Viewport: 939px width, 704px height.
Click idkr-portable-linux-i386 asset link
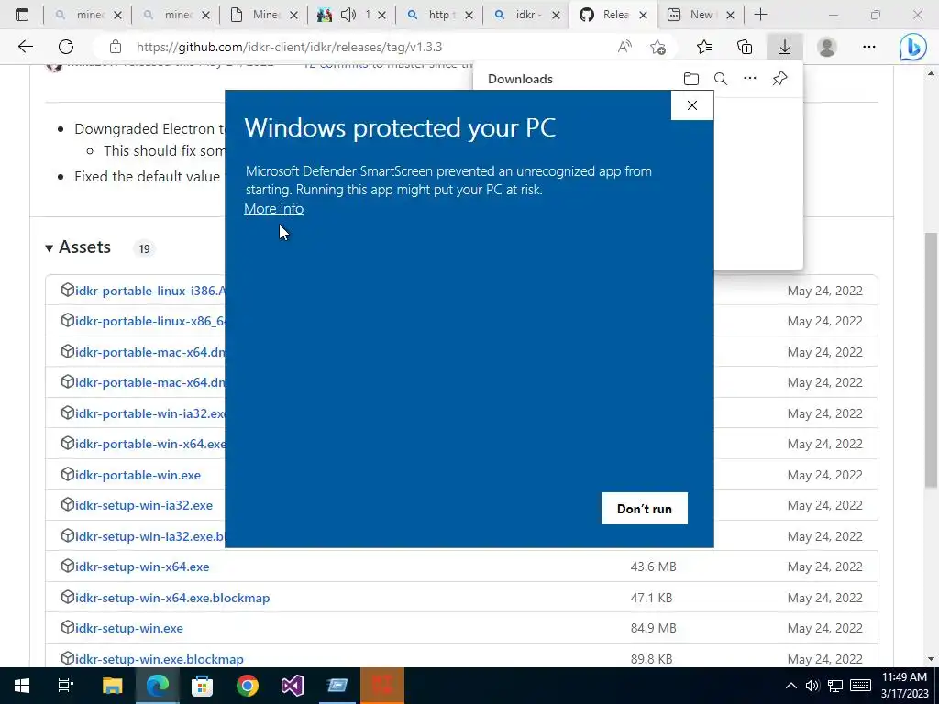tap(150, 291)
